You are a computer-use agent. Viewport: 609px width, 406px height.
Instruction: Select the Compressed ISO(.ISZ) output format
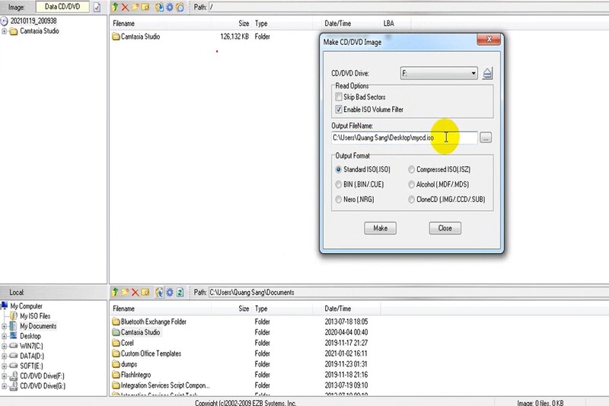pyautogui.click(x=412, y=170)
